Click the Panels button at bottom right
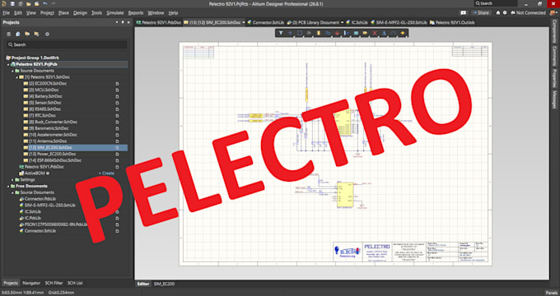This screenshot has width=560, height=296. coord(552,293)
